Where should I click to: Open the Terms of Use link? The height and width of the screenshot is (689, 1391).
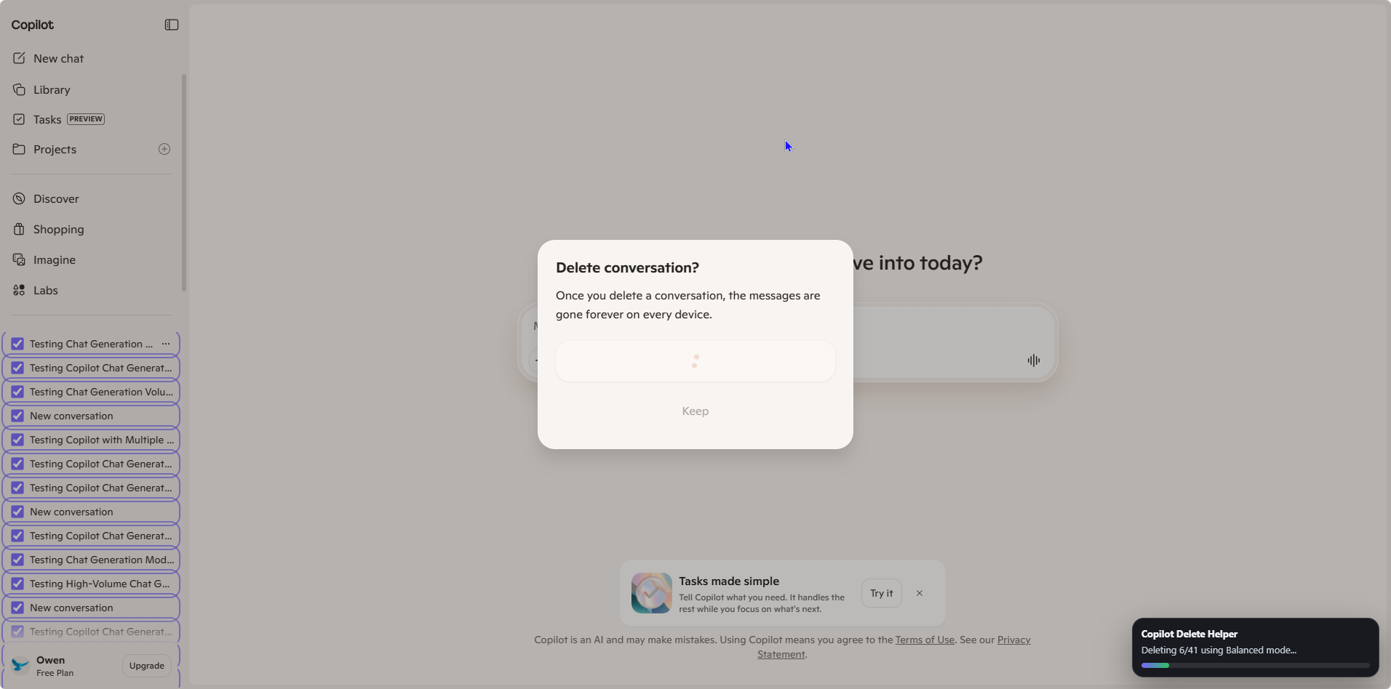point(925,640)
